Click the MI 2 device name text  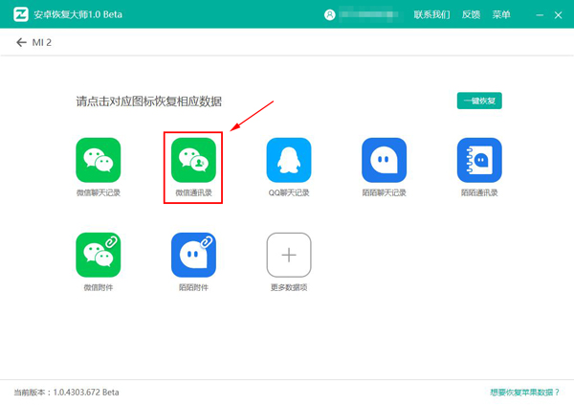[42, 42]
